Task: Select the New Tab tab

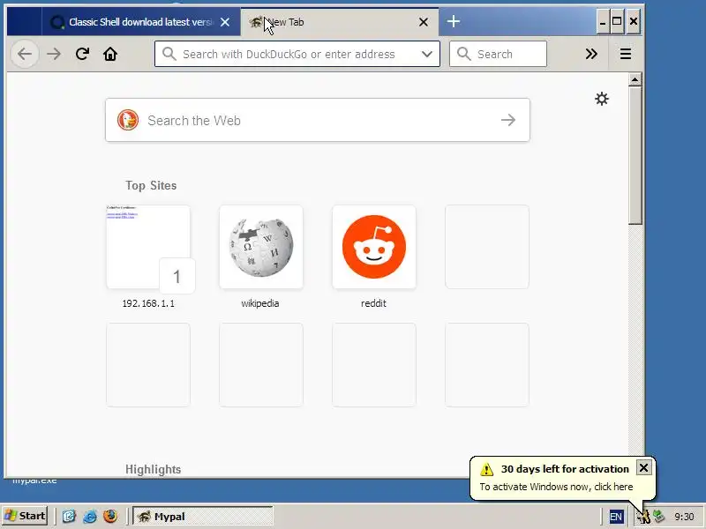Action: pos(340,22)
